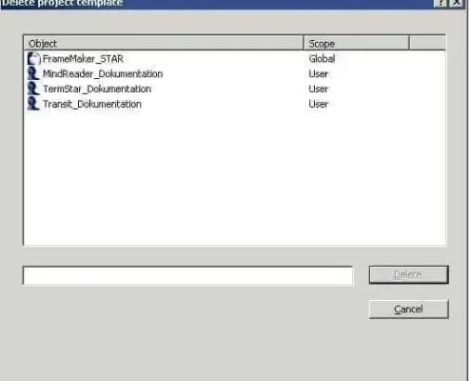Click the template name input field
This screenshot has width=471, height=381.
(187, 275)
